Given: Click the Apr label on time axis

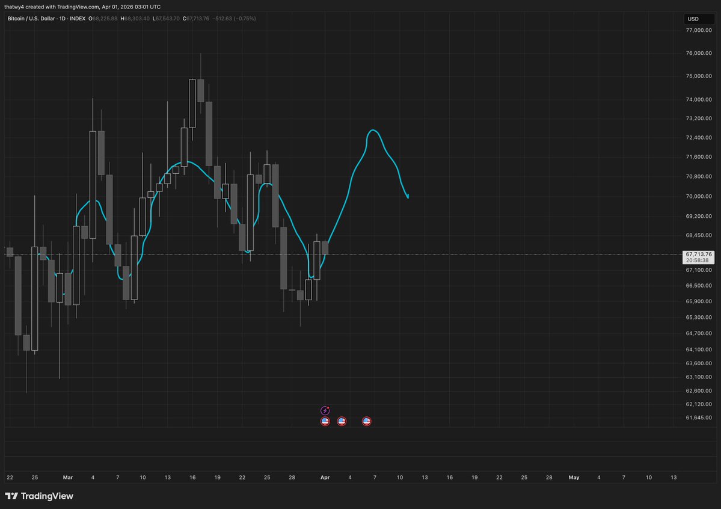Looking at the screenshot, I should (325, 477).
